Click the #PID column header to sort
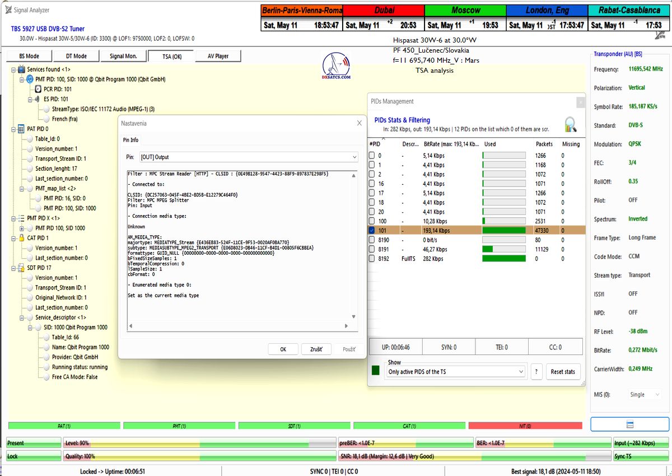This screenshot has height=476, width=672. point(375,144)
